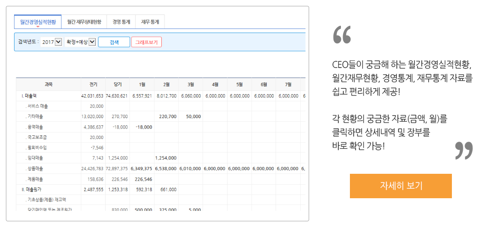Switch to the 경영 통계 tab
The image size is (480, 229).
click(x=121, y=22)
